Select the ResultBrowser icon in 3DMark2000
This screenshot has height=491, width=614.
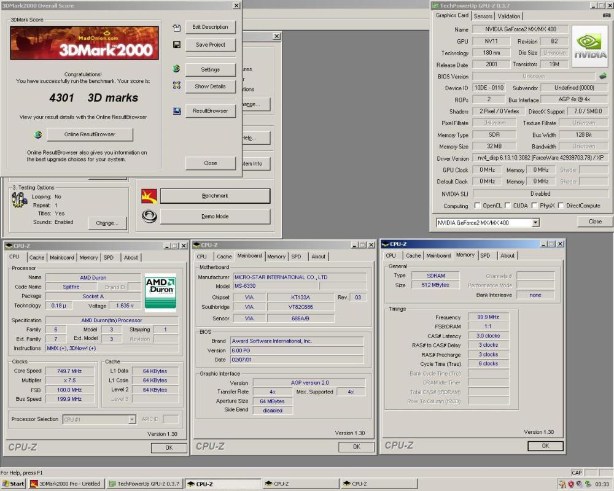(x=177, y=110)
